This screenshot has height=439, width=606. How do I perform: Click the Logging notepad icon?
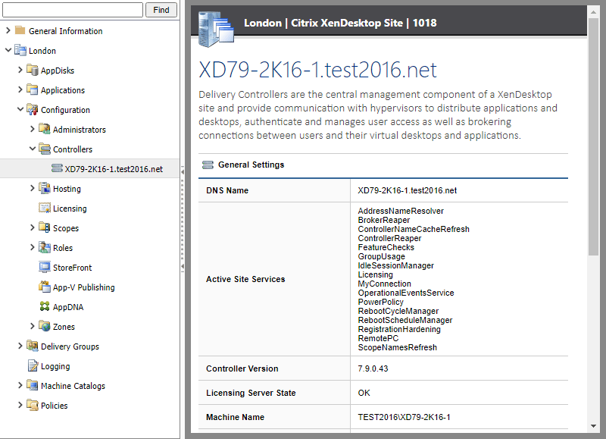[33, 365]
